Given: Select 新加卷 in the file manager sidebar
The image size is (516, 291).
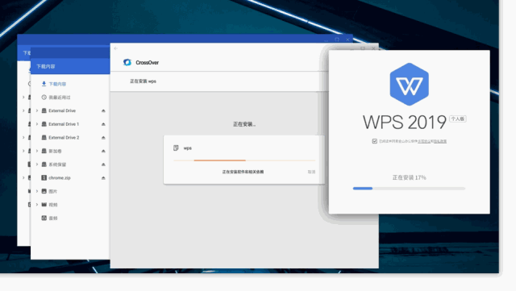Looking at the screenshot, I should pos(70,151).
